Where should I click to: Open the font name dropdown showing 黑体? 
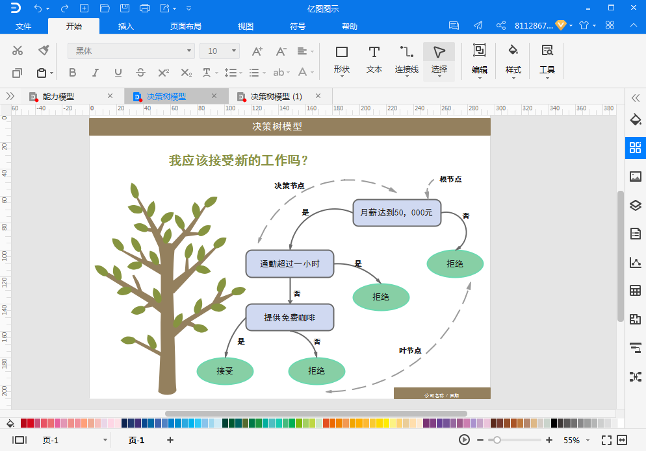[x=189, y=51]
